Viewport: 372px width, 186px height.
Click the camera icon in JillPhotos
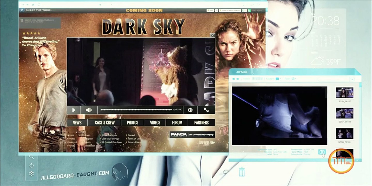coord(322,152)
